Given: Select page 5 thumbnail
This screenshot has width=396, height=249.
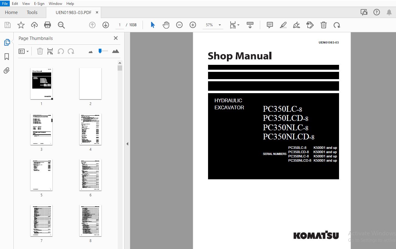Looking at the screenshot, I should tap(41, 175).
